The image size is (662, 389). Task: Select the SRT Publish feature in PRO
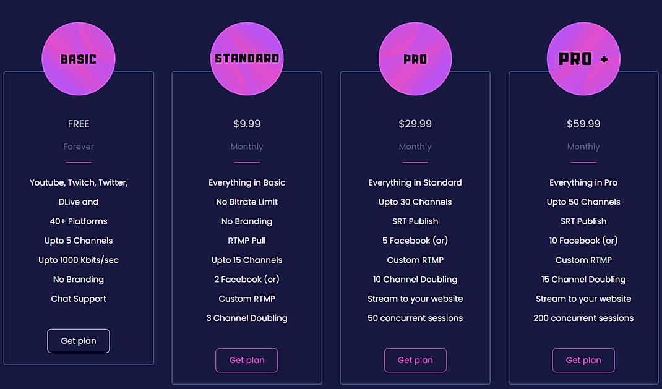pyautogui.click(x=415, y=221)
